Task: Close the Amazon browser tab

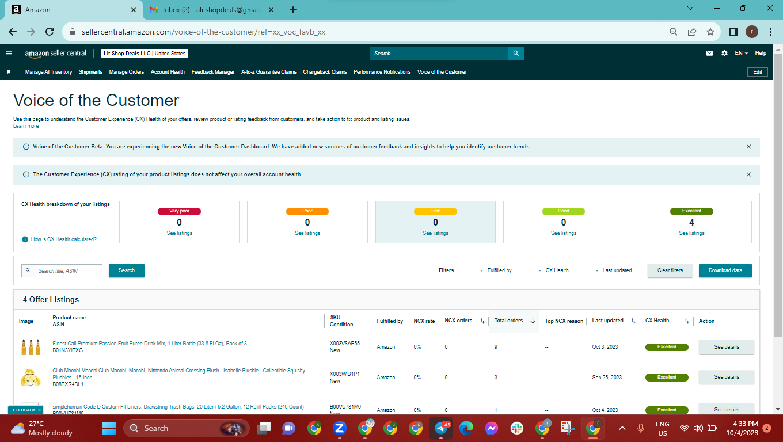Action: (134, 10)
